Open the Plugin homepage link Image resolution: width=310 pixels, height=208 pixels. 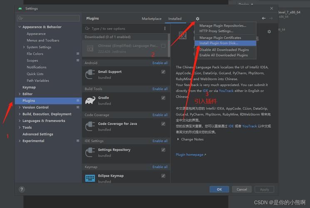tap(191, 155)
